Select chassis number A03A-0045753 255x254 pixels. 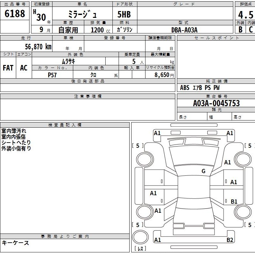click(x=216, y=103)
